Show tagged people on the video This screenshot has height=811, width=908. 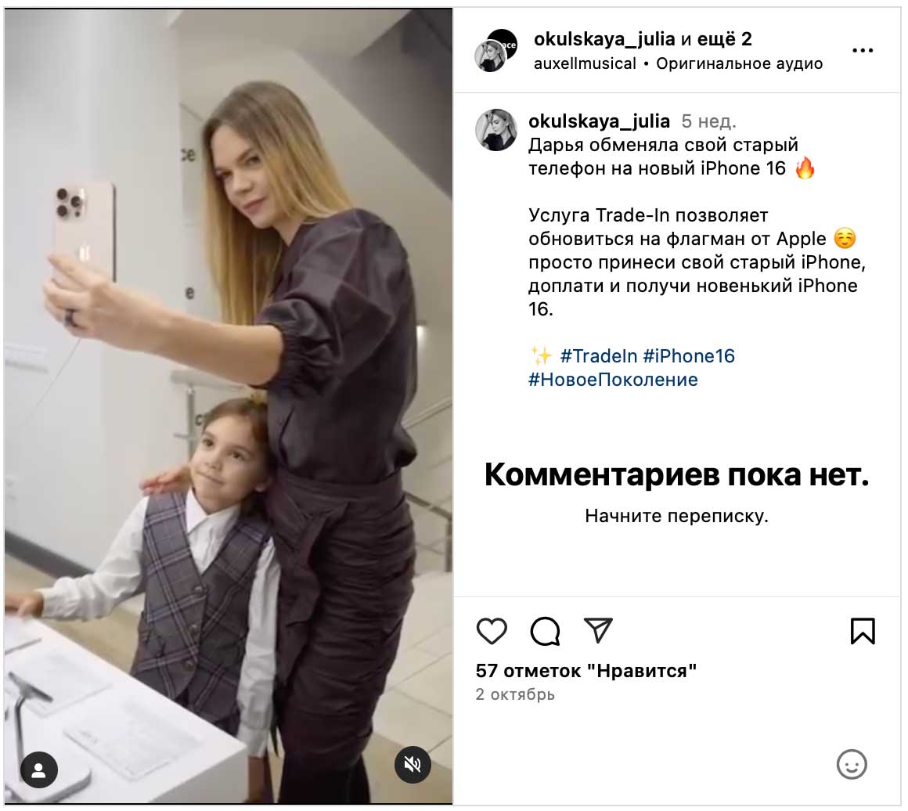coord(39,770)
